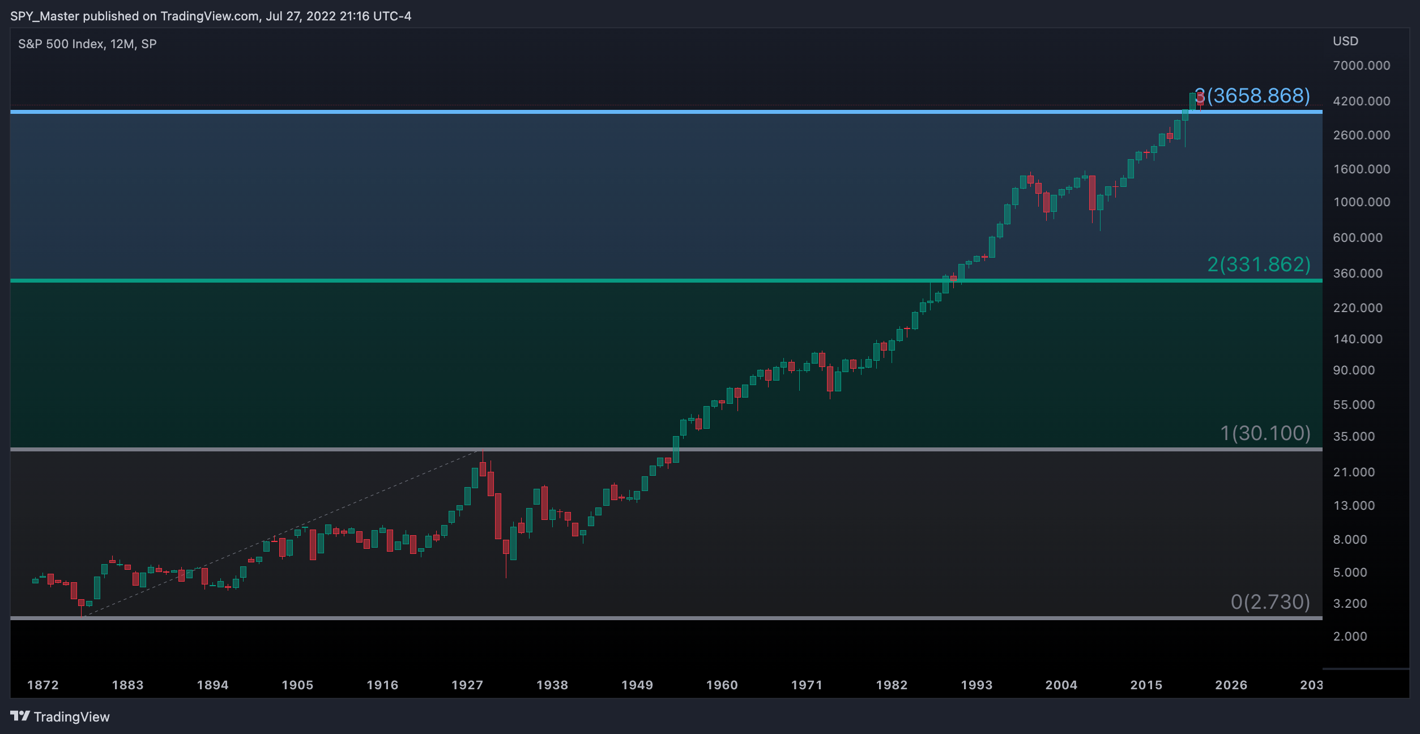The image size is (1420, 734).
Task: Click the 1960 year on time axis
Action: (722, 685)
